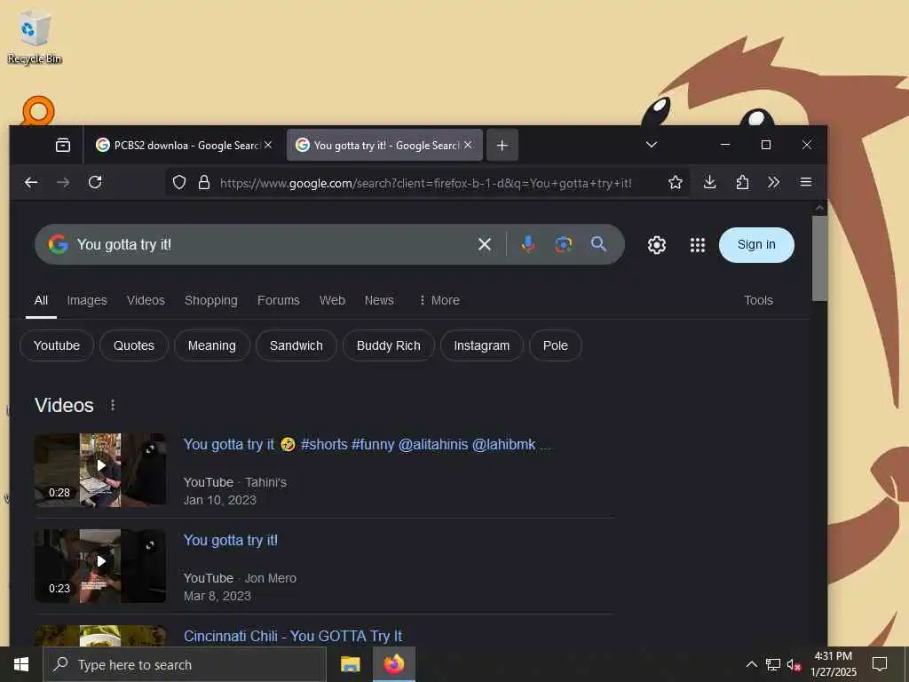This screenshot has height=682, width=909.
Task: View site security padlock info
Action: coord(204,183)
